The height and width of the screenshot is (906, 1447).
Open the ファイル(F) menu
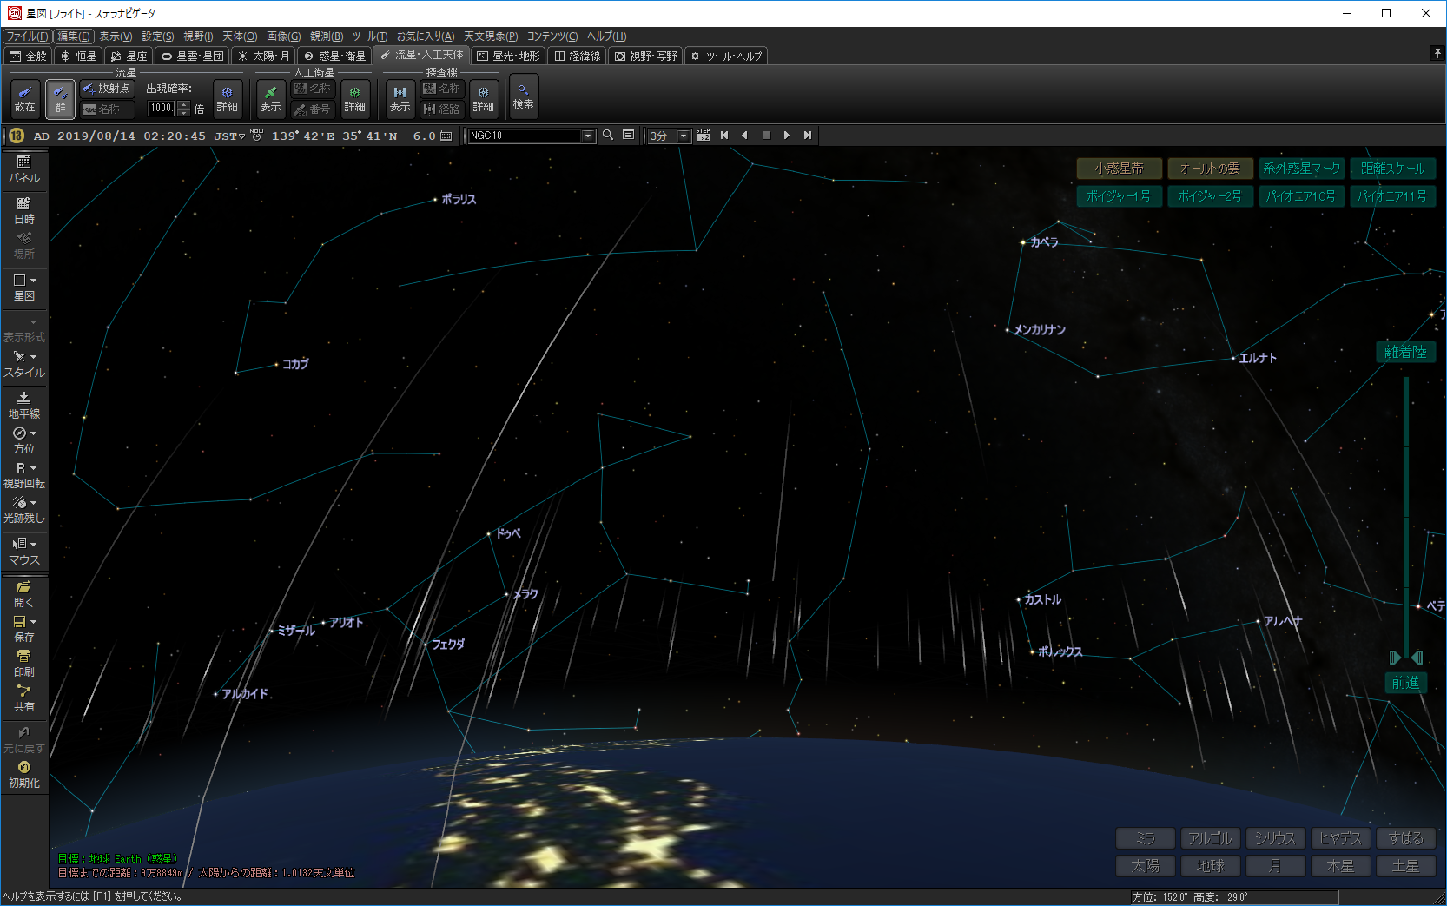tap(26, 36)
